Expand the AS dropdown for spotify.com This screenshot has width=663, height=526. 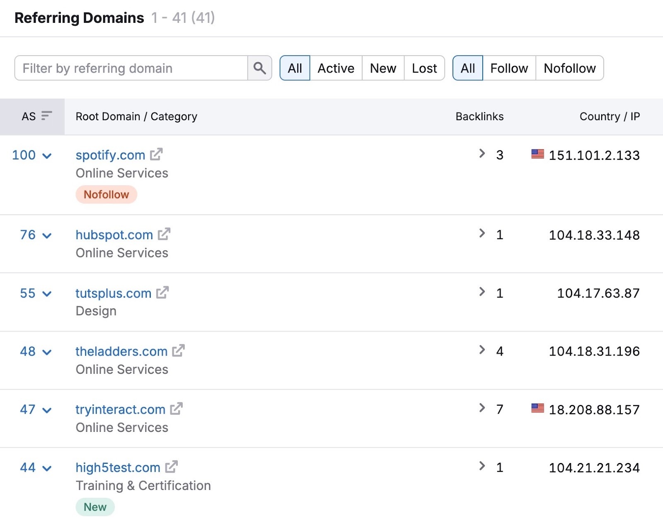(x=47, y=155)
